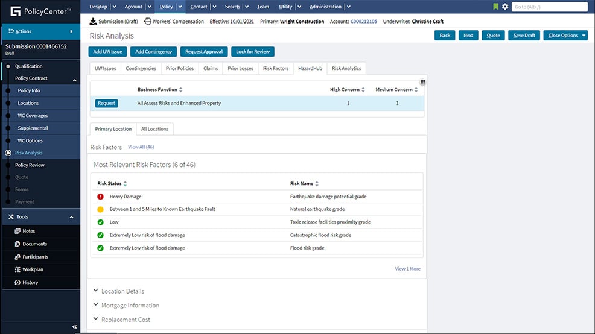Collapse the sidebar with double chevron
The height and width of the screenshot is (334, 595).
point(74,327)
